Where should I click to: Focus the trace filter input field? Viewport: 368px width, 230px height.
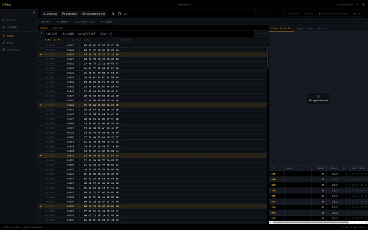tap(149, 34)
